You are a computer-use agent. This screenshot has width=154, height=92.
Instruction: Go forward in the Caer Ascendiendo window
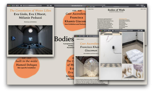(81, 36)
